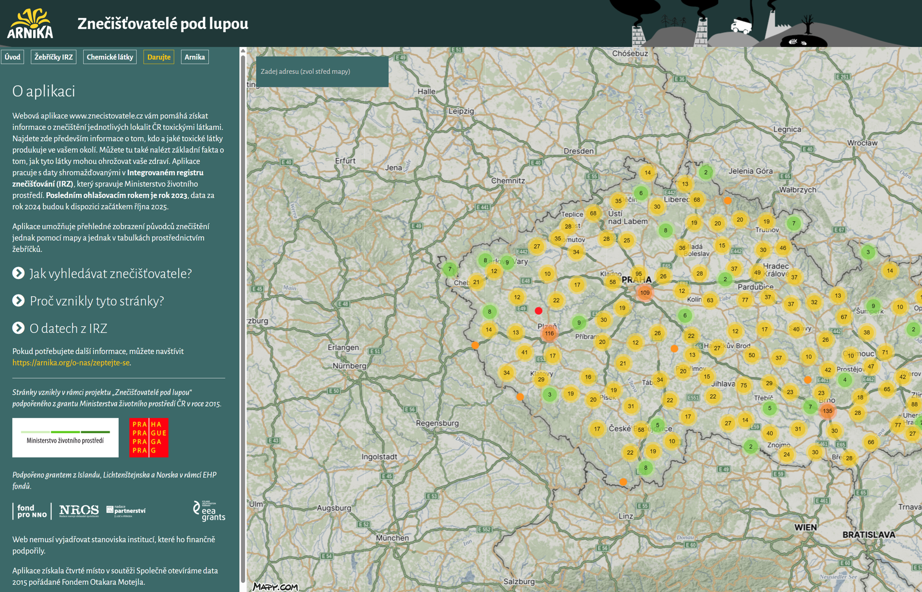Open the Chemické látky menu item

[x=109, y=57]
